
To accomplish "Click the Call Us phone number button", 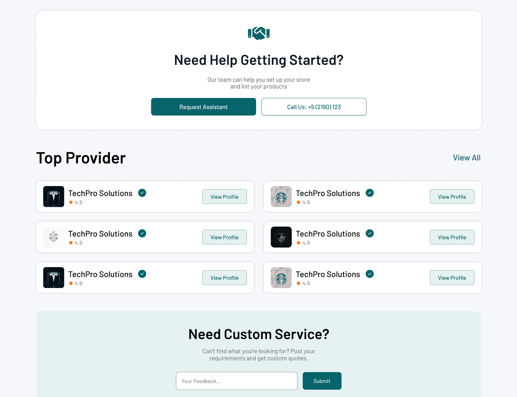I will [x=314, y=107].
